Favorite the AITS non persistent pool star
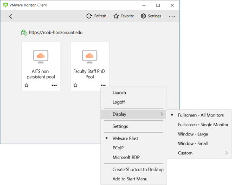Viewport: 232px width, 185px height. point(26,85)
